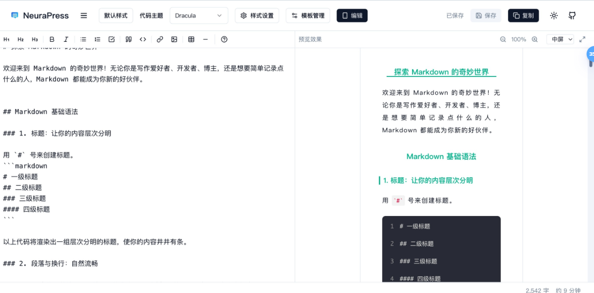Insert a blockquote
Viewport: 594px width, 293px height.
pos(129,39)
